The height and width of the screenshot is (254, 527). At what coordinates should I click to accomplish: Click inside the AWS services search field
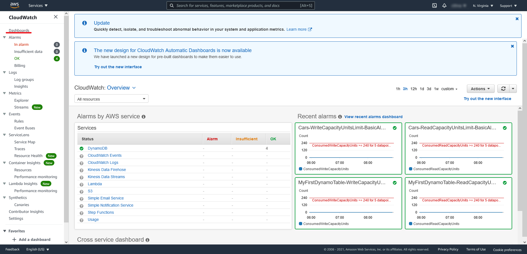coord(241,5)
